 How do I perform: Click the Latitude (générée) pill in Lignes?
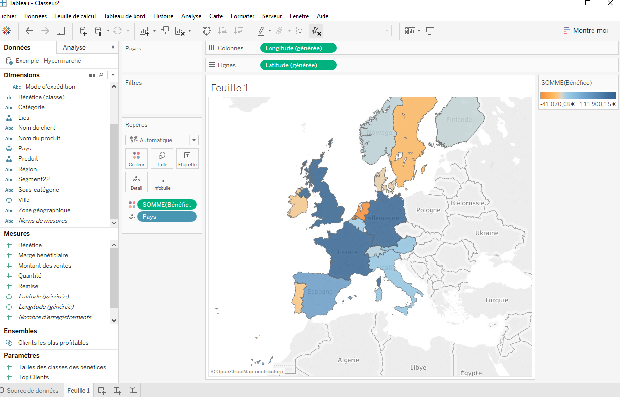click(x=298, y=65)
